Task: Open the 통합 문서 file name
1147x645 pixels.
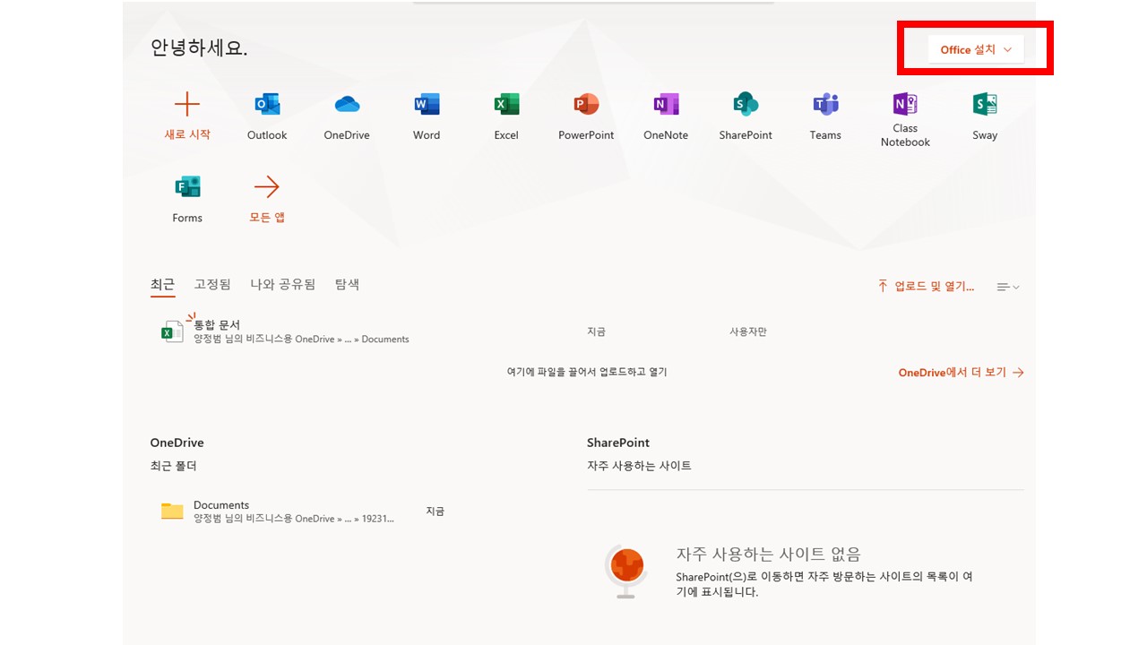Action: click(217, 324)
